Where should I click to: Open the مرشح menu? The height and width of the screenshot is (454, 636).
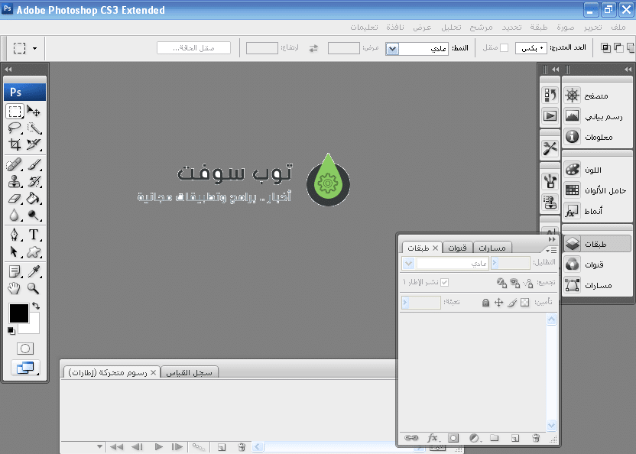(481, 28)
